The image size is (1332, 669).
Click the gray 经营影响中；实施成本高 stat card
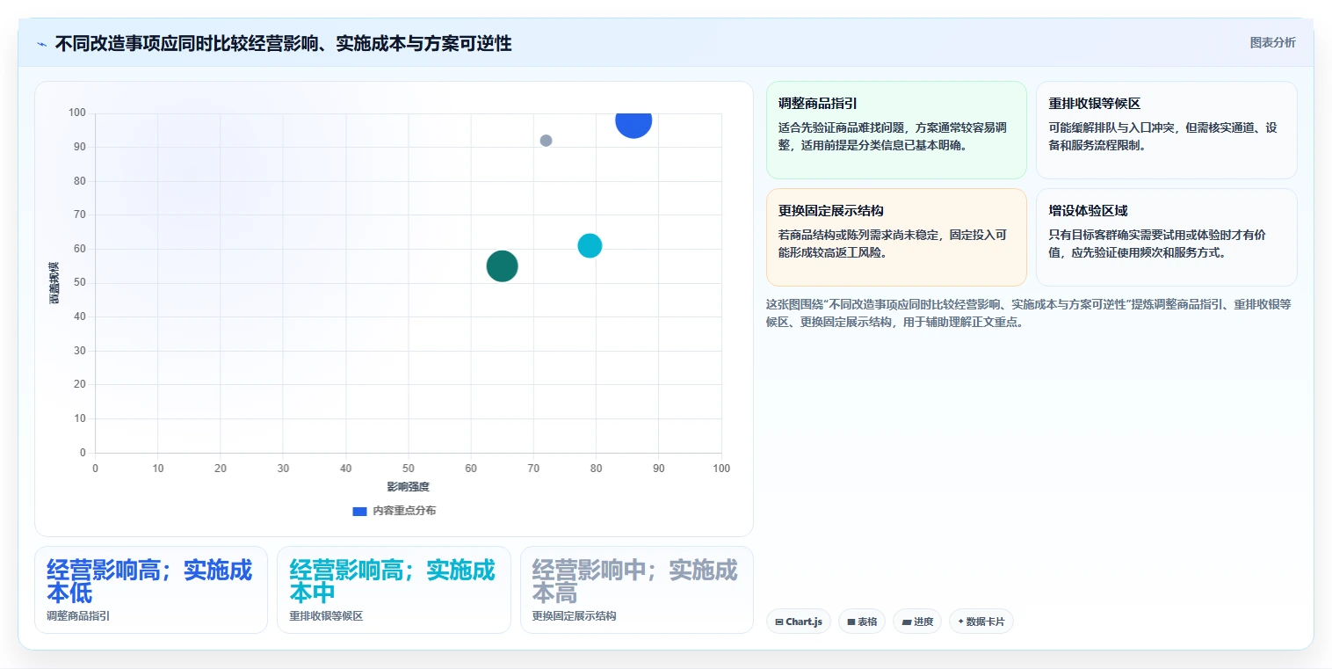coord(637,590)
